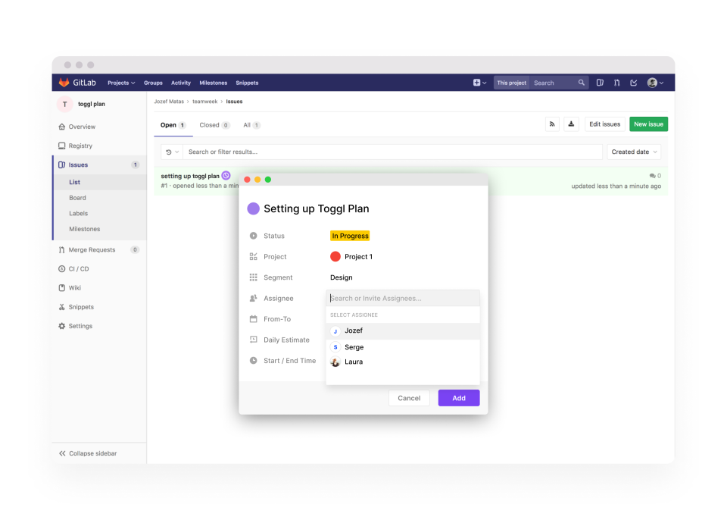Click the New issue button
This screenshot has height=520, width=727.
[x=648, y=124]
